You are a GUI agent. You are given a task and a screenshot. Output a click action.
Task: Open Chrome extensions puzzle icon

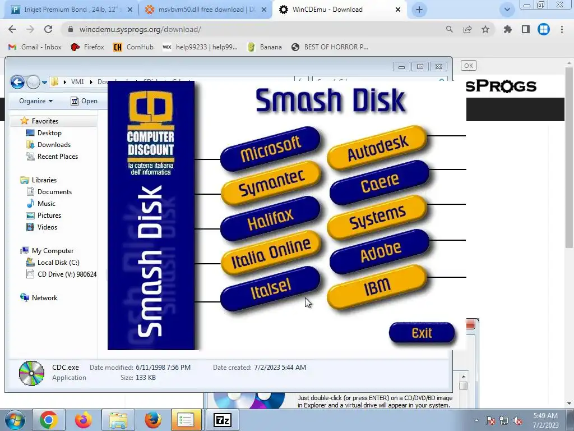pos(508,29)
